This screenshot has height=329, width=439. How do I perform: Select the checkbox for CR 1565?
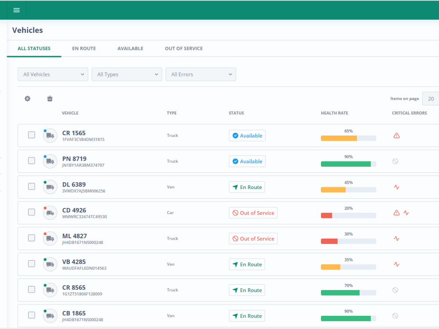pos(32,135)
